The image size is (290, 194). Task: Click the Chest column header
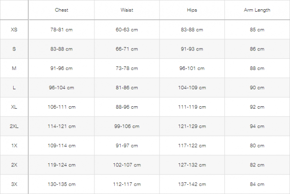61,10
